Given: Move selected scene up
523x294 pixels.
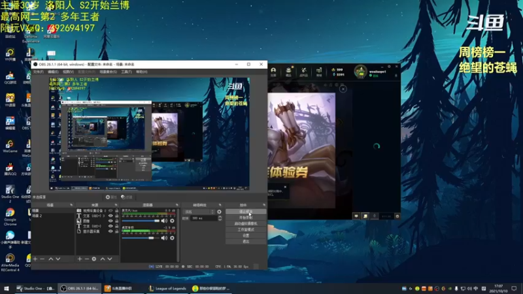Looking at the screenshot, I should 51,259.
